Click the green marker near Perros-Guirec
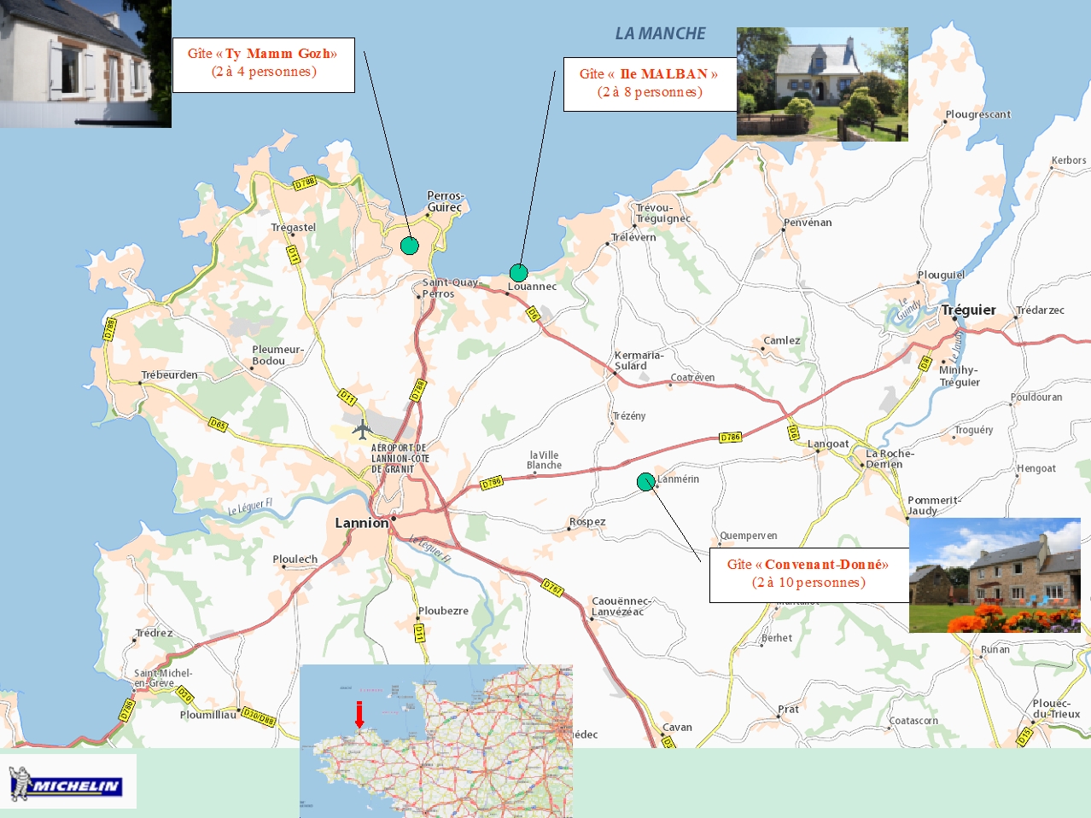This screenshot has height=818, width=1091. click(x=410, y=246)
